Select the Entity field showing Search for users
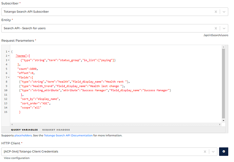The height and width of the screenshot is (162, 234). point(115,28)
